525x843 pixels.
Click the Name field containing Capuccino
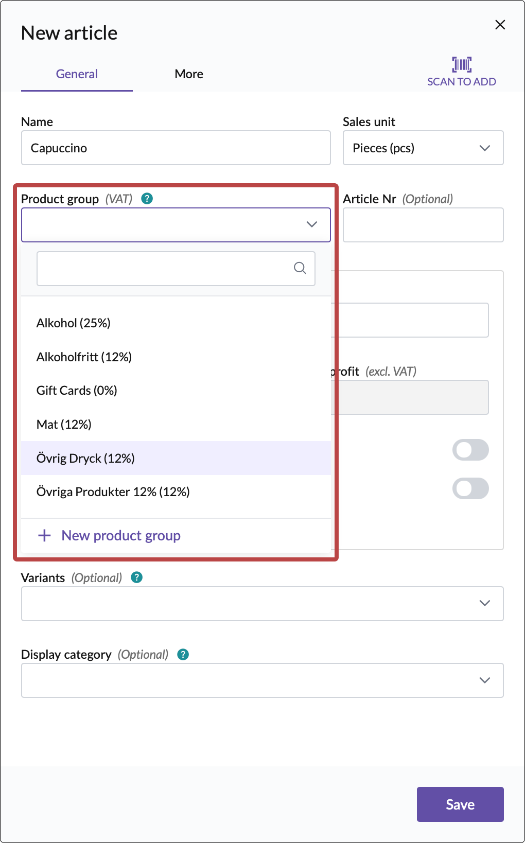pos(176,148)
